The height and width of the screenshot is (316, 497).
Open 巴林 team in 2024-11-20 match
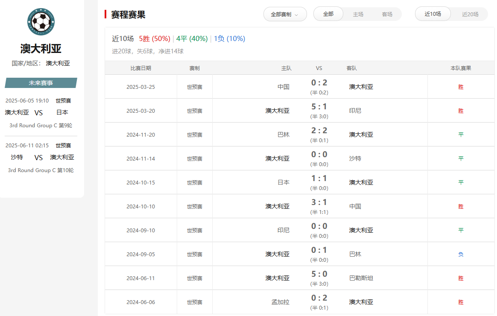[x=284, y=135]
